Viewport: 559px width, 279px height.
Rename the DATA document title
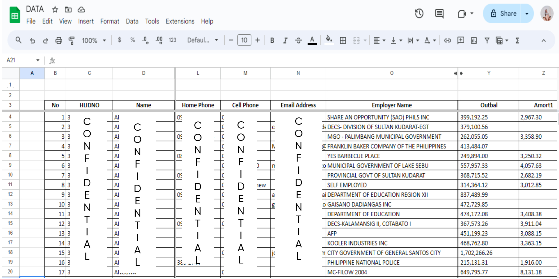[x=35, y=9]
